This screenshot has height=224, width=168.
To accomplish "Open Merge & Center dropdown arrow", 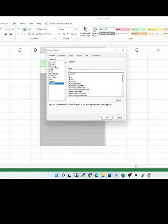I will click(54, 34).
